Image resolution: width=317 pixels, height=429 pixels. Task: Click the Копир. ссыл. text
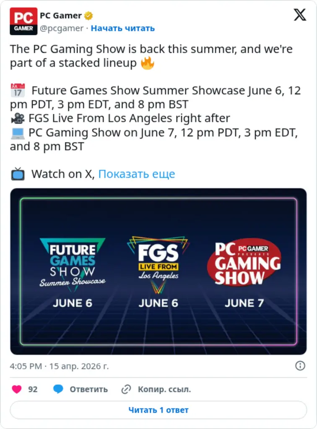tap(164, 389)
